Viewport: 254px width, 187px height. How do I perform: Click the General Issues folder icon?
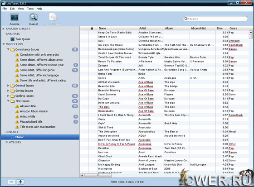[13, 86]
